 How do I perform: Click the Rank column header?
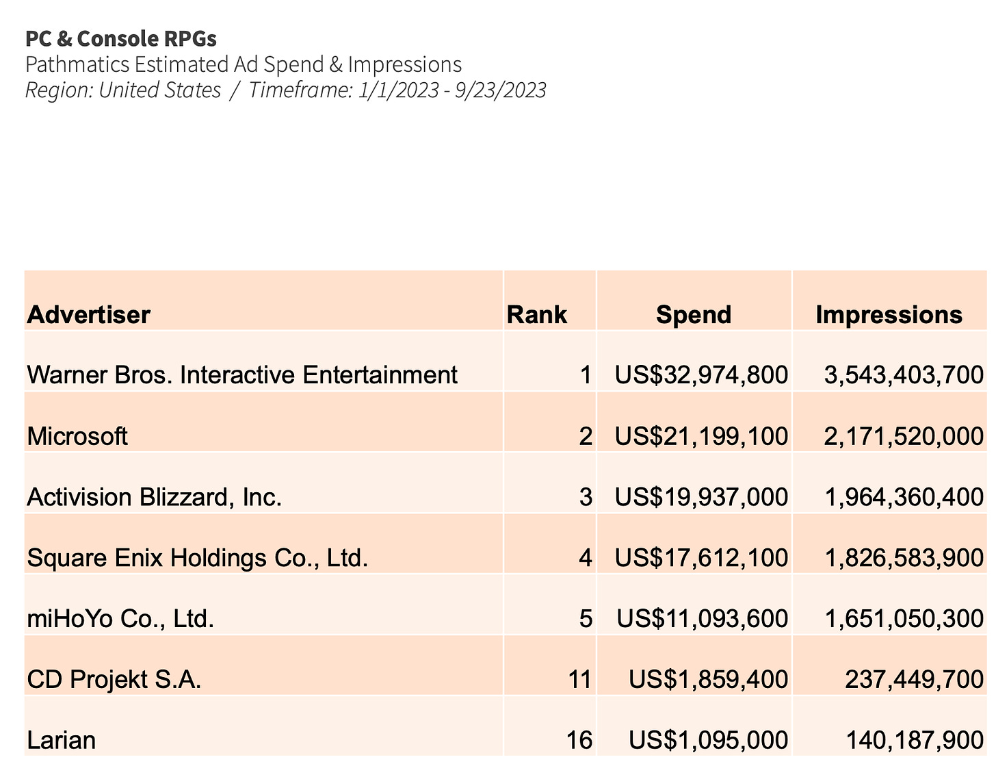[536, 314]
